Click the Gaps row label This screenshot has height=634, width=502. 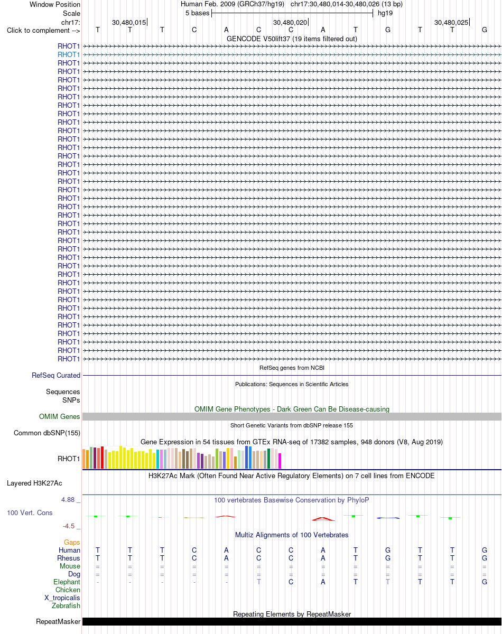pyautogui.click(x=72, y=542)
